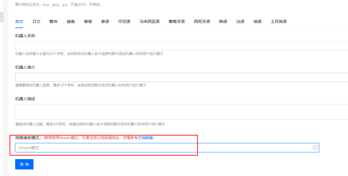Open the 土耳其语 tab
This screenshot has height=176, width=348.
279,21
